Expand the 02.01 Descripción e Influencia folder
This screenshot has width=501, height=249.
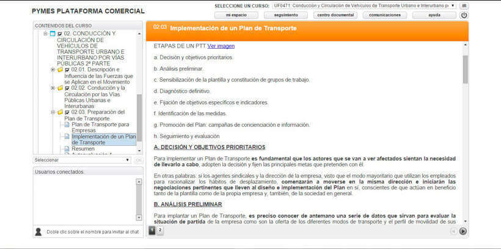click(53, 70)
